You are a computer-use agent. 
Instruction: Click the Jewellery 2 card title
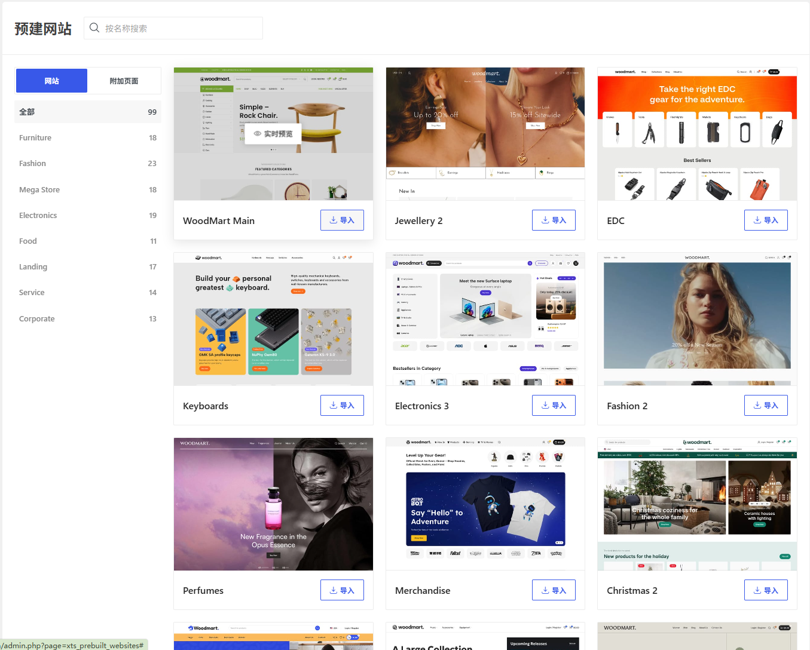[419, 221]
